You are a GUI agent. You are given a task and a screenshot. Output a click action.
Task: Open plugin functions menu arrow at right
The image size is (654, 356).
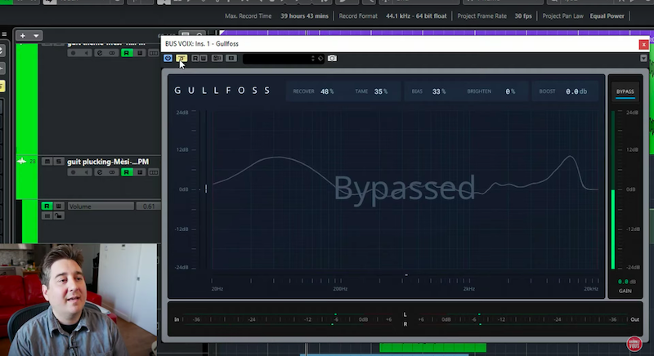[643, 58]
